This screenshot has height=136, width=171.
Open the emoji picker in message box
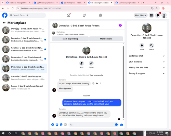[116, 125]
